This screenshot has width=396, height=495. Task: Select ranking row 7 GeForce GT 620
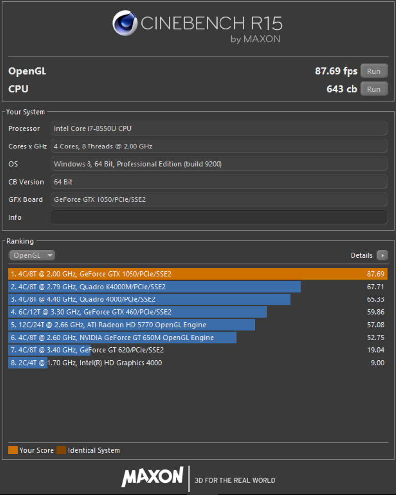pyautogui.click(x=198, y=350)
